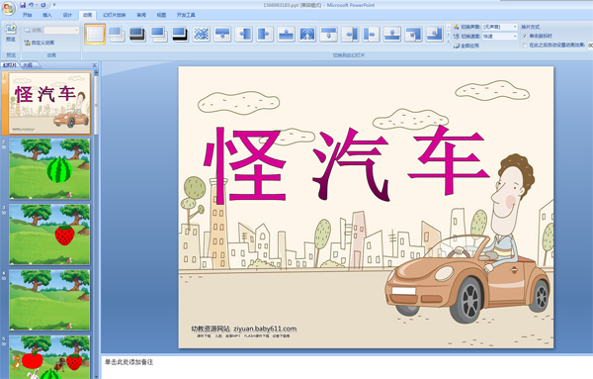Click the 预览 animation preview button
The width and height of the screenshot is (593, 379).
pyautogui.click(x=11, y=33)
